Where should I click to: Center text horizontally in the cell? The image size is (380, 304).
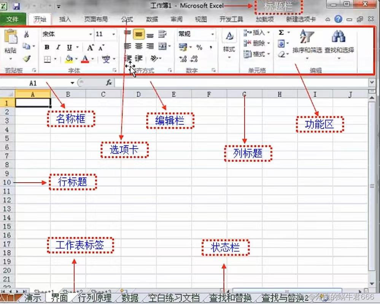[138, 46]
